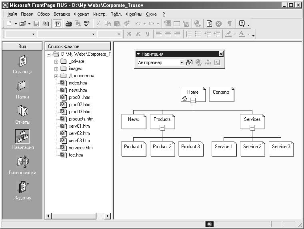
Task: Select the index.htm file
Action: (78, 83)
